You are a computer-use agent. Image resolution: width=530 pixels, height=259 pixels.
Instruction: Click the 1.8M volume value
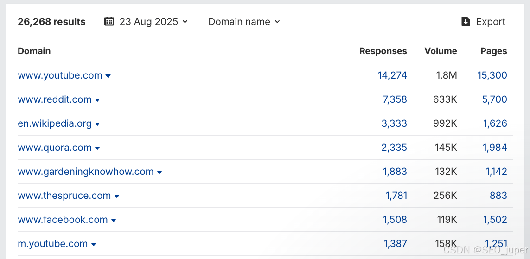pyautogui.click(x=446, y=75)
